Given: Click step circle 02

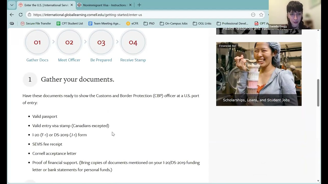Looking at the screenshot, I should (x=69, y=42).
